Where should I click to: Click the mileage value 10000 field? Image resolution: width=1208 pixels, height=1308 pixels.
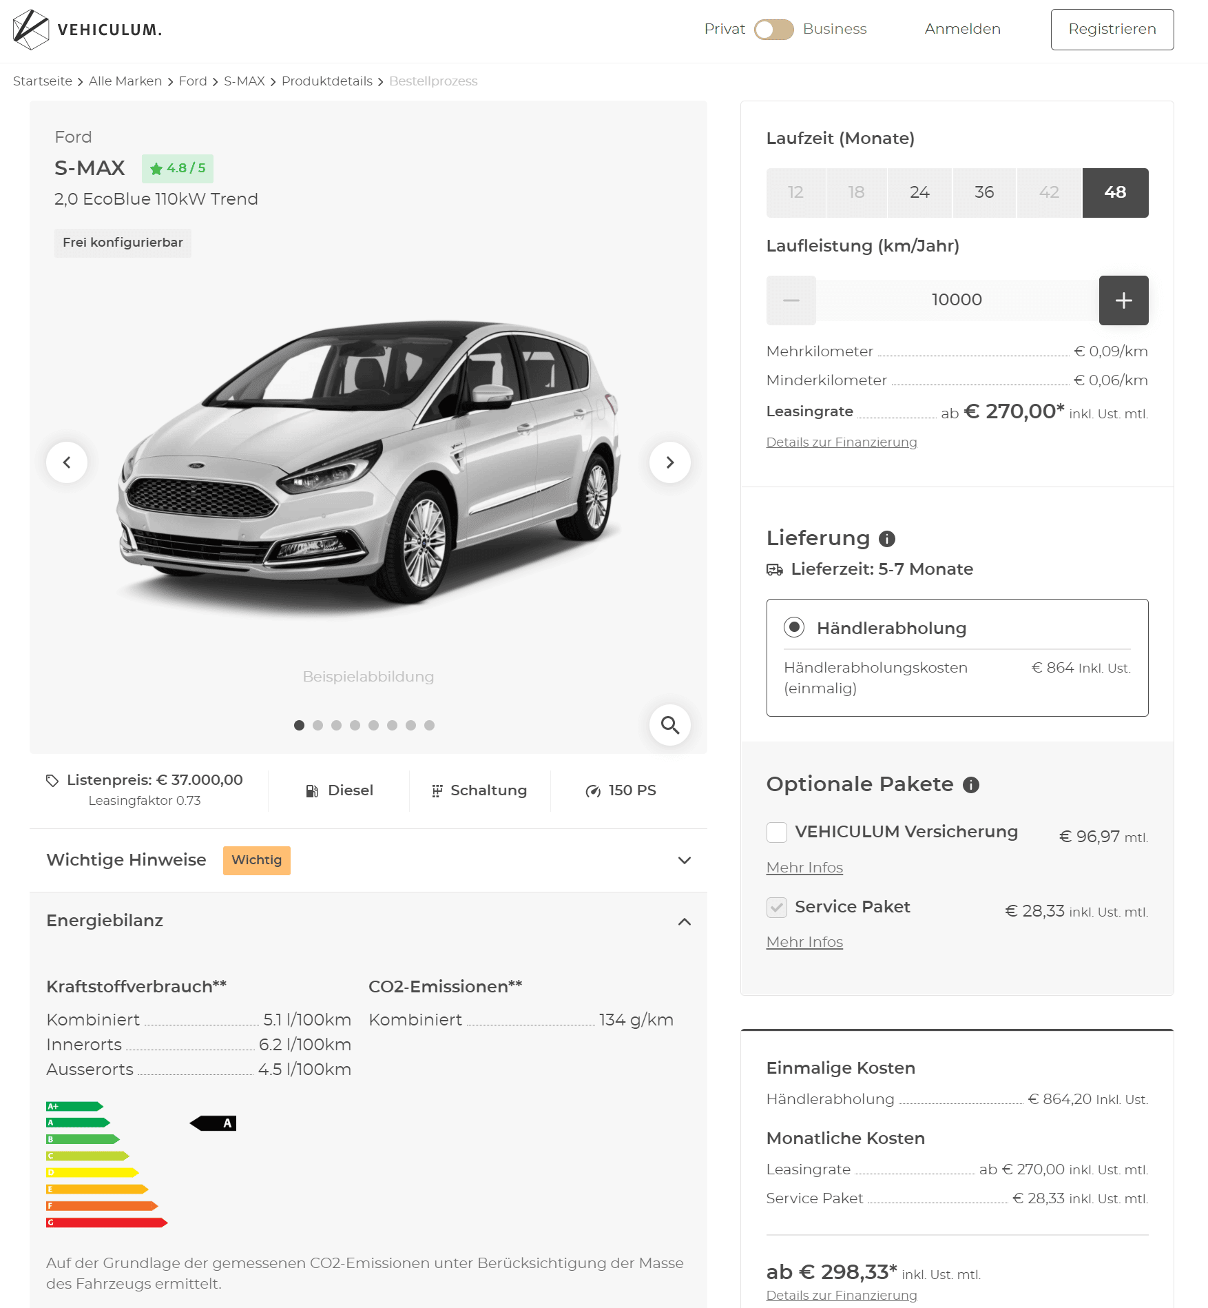click(x=957, y=300)
